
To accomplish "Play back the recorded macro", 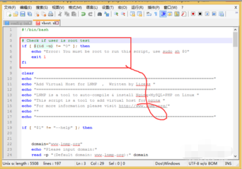I will coord(207,14).
